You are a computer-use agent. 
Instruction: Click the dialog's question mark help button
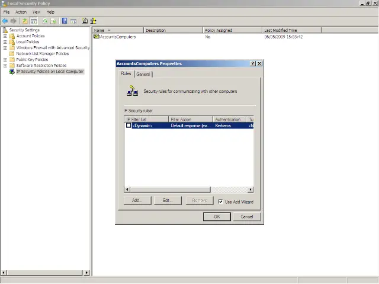[253, 63]
